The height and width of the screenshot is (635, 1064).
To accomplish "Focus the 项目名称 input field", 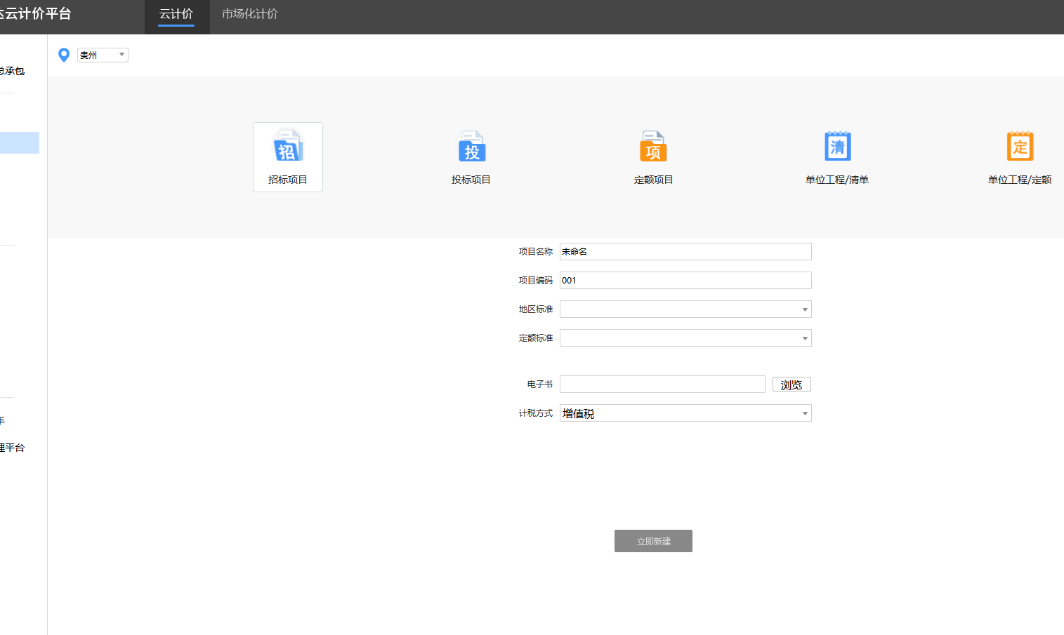I will tap(685, 252).
